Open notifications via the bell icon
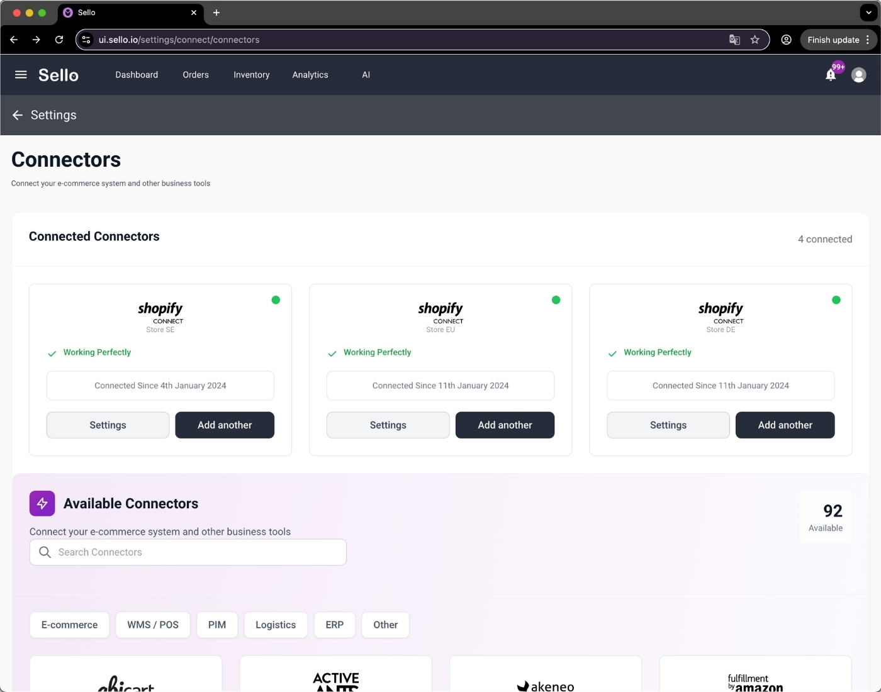The height and width of the screenshot is (692, 881). (830, 74)
